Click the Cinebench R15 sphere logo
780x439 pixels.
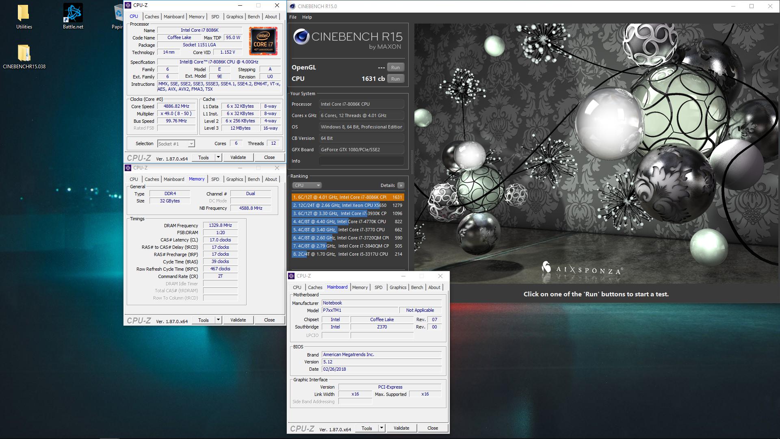click(x=301, y=37)
